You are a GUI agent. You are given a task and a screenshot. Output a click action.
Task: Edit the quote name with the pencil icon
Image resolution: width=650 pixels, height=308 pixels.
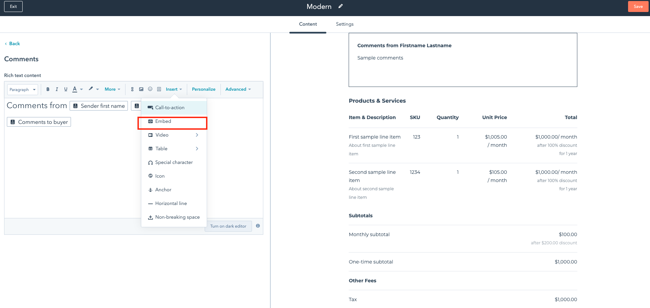point(340,6)
